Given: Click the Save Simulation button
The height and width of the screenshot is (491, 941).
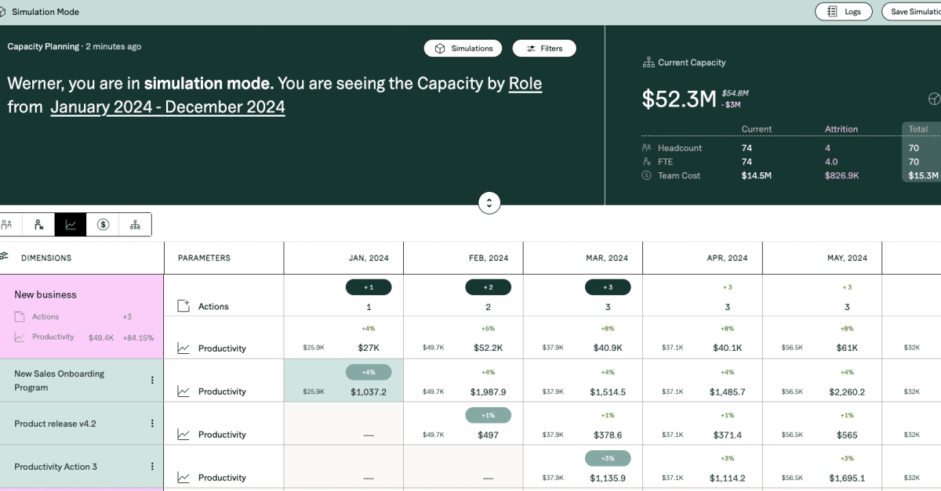Looking at the screenshot, I should 914,12.
